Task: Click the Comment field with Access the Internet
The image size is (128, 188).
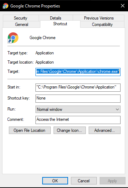Action: (x=78, y=120)
